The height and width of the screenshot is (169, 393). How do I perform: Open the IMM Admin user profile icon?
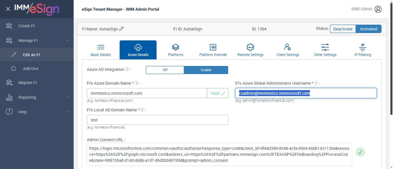378,9
